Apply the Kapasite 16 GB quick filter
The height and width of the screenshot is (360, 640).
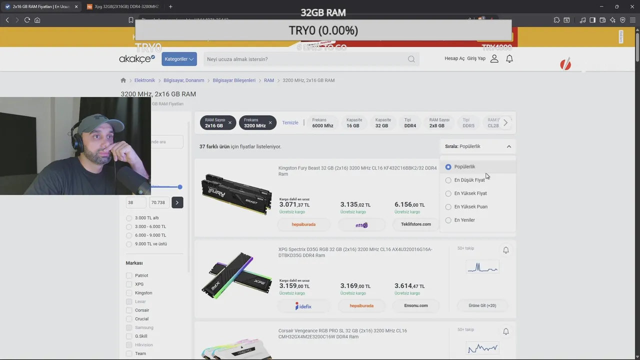354,123
